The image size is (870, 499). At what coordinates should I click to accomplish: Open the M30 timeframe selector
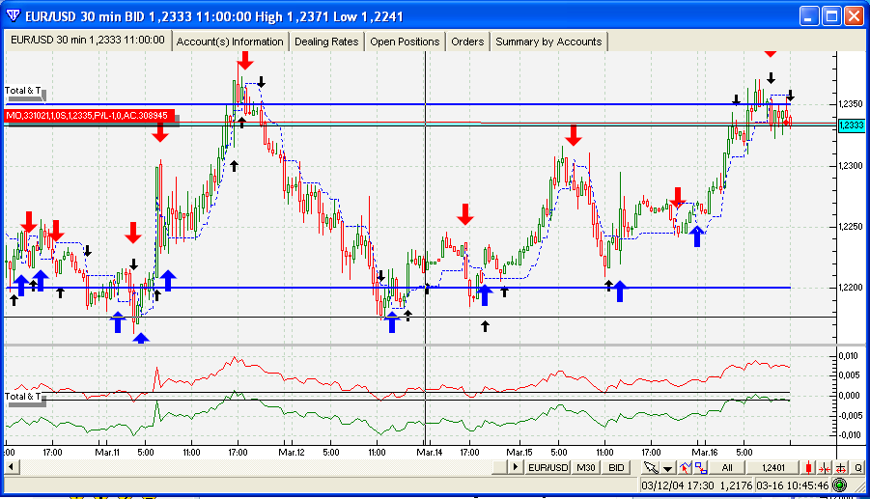click(x=586, y=467)
